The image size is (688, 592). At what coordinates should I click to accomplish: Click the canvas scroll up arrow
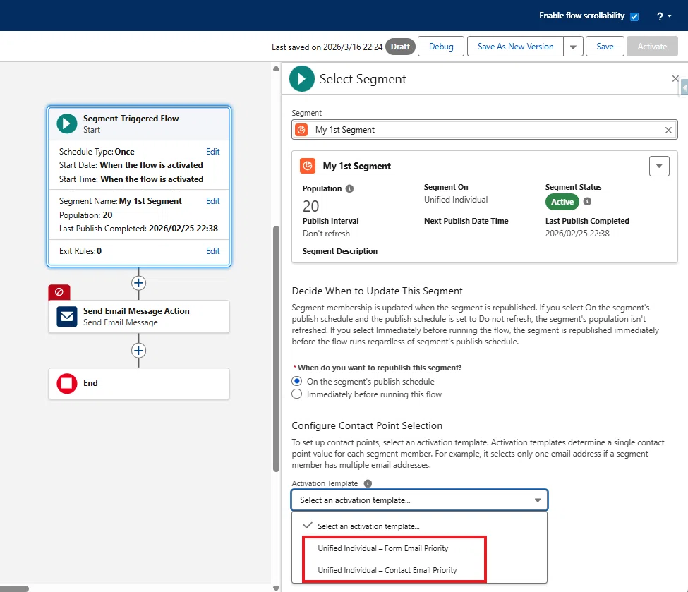(276, 68)
